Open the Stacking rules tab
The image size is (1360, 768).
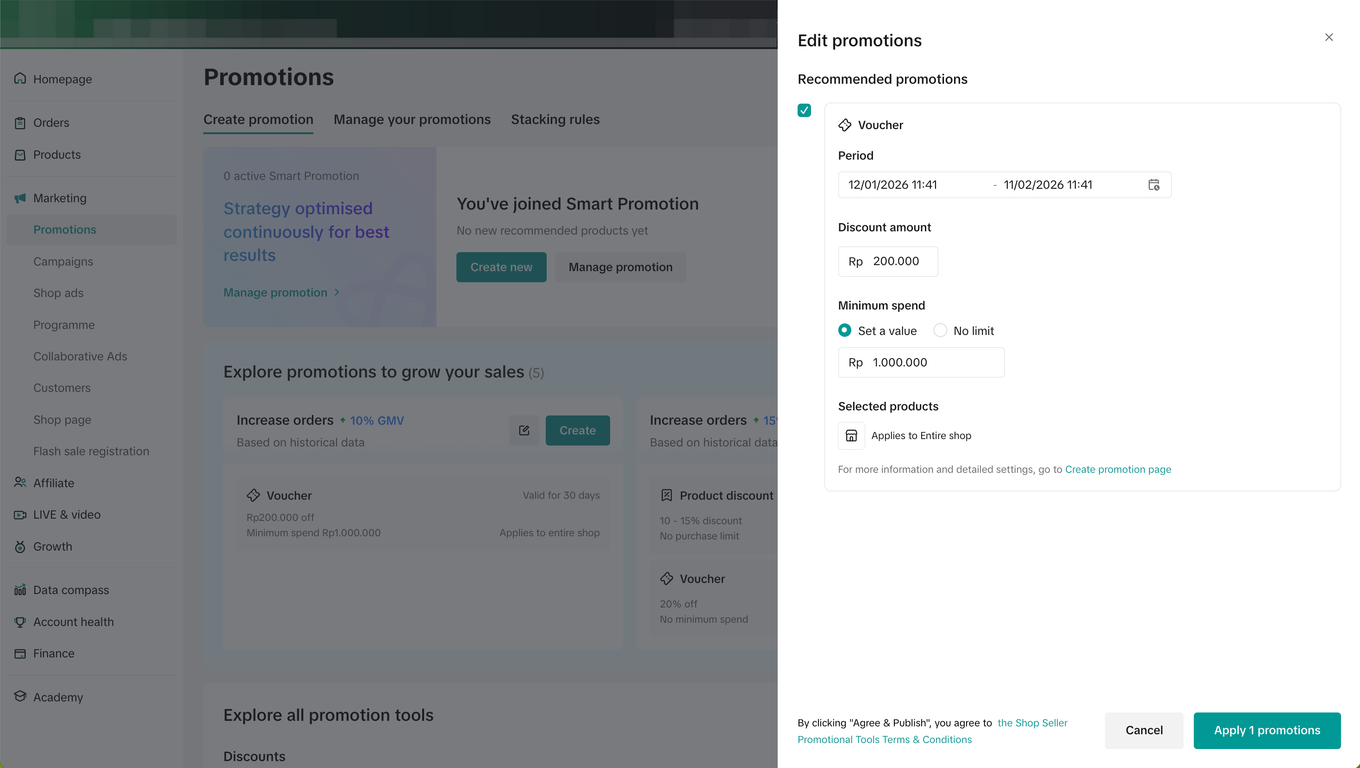tap(555, 119)
